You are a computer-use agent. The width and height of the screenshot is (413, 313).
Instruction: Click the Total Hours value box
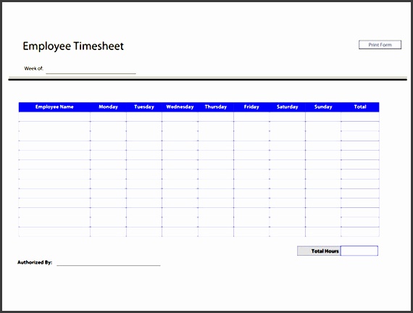[x=359, y=251]
